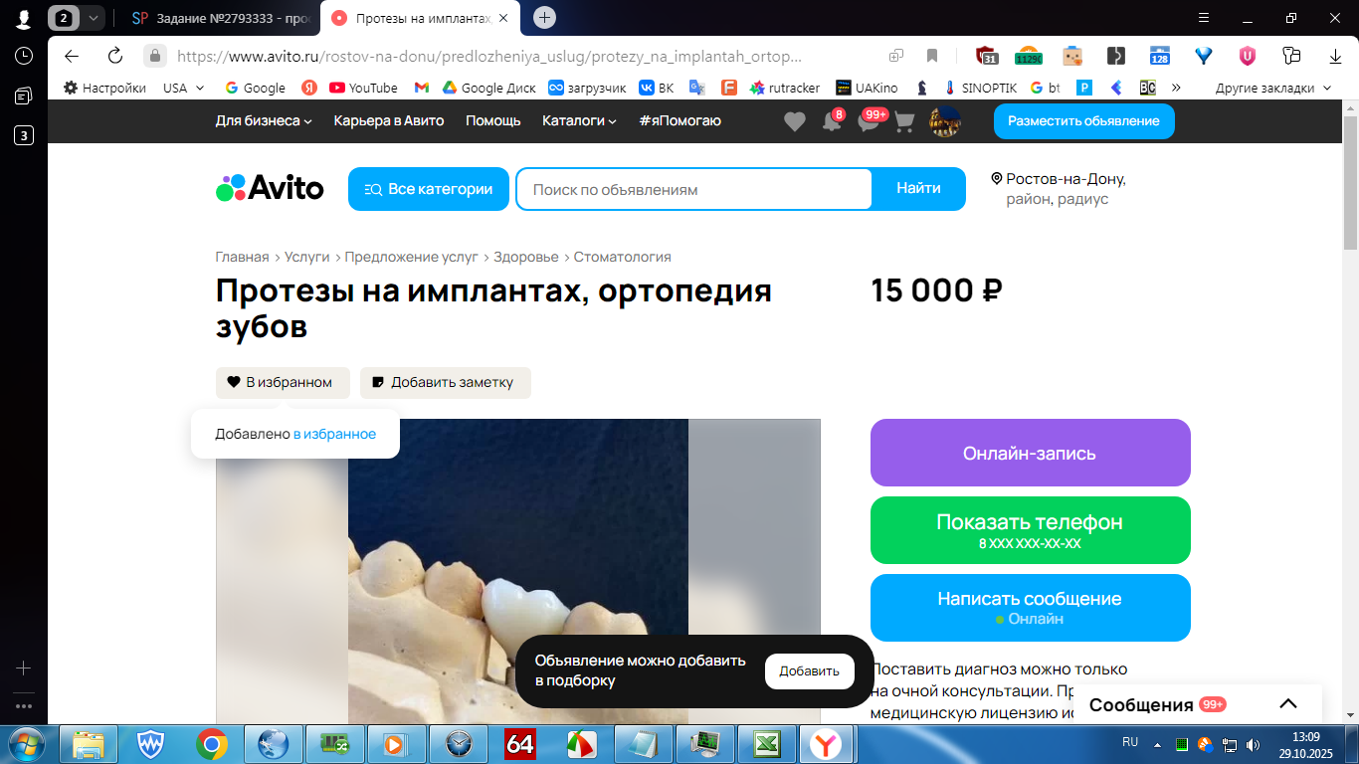Open UAKino bookmark
1359x764 pixels.
(867, 88)
